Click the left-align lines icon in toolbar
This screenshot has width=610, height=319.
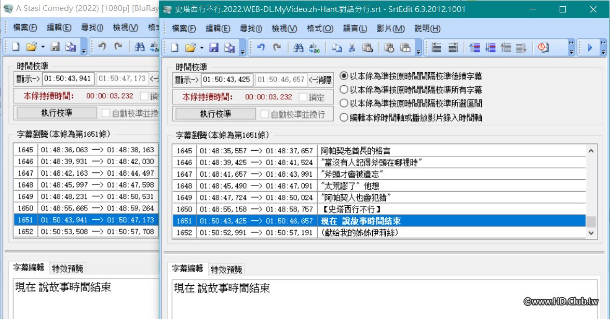437,47
